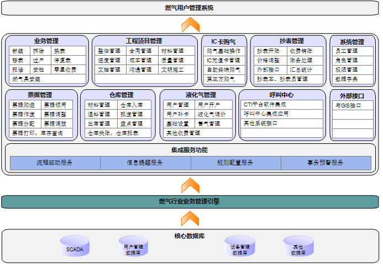Image resolution: width=383 pixels, height=264 pixels.
Task: Click the 燃气行业业务管理引擎 bar
Action: coord(190,202)
